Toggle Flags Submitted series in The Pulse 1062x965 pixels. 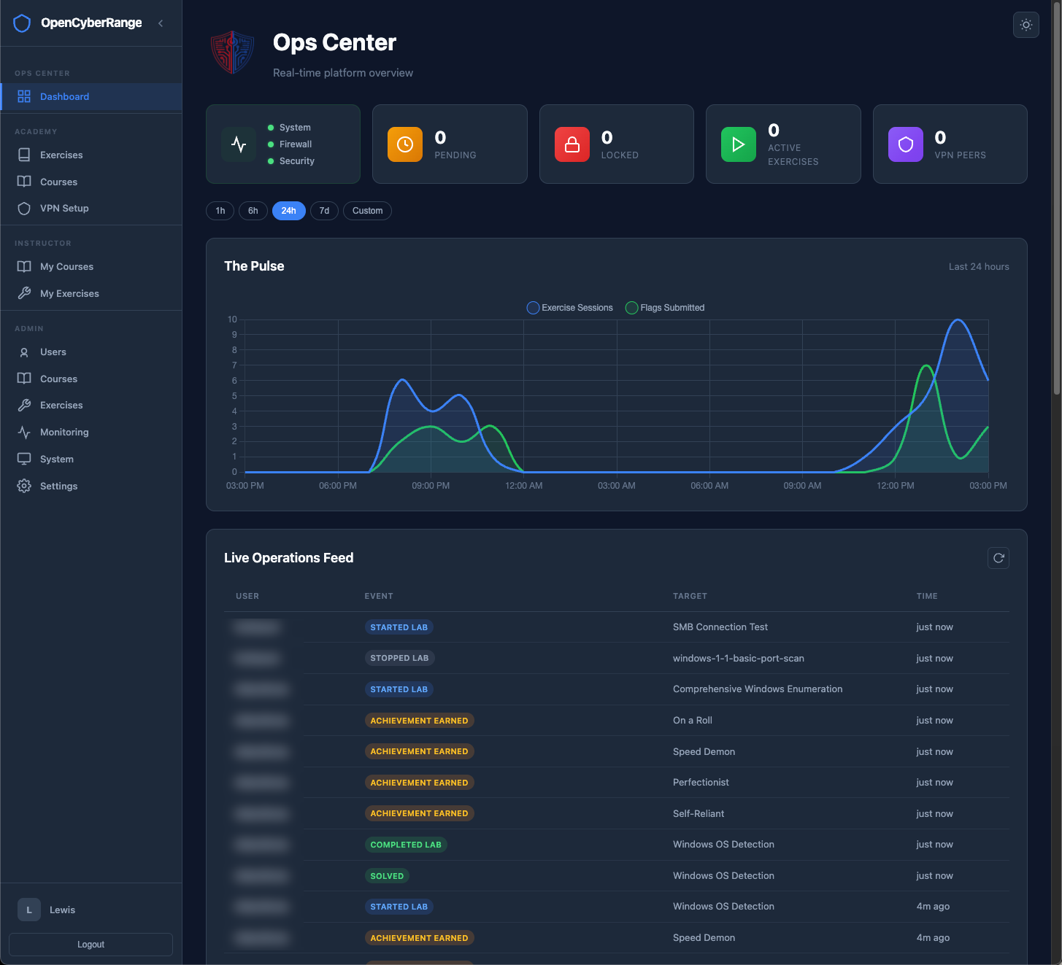coord(664,307)
